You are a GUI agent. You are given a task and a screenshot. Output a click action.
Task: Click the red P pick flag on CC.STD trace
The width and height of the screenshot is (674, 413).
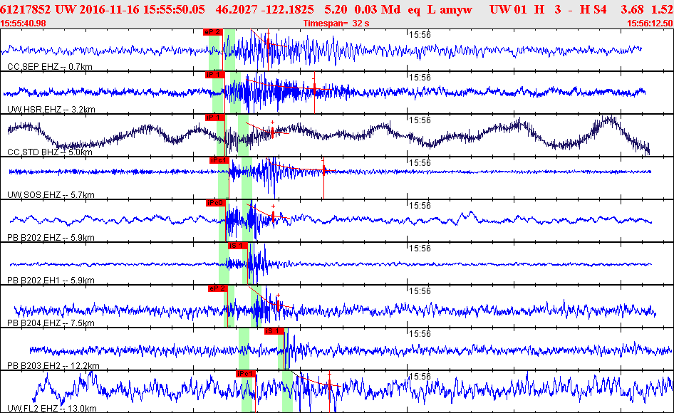pos(214,117)
